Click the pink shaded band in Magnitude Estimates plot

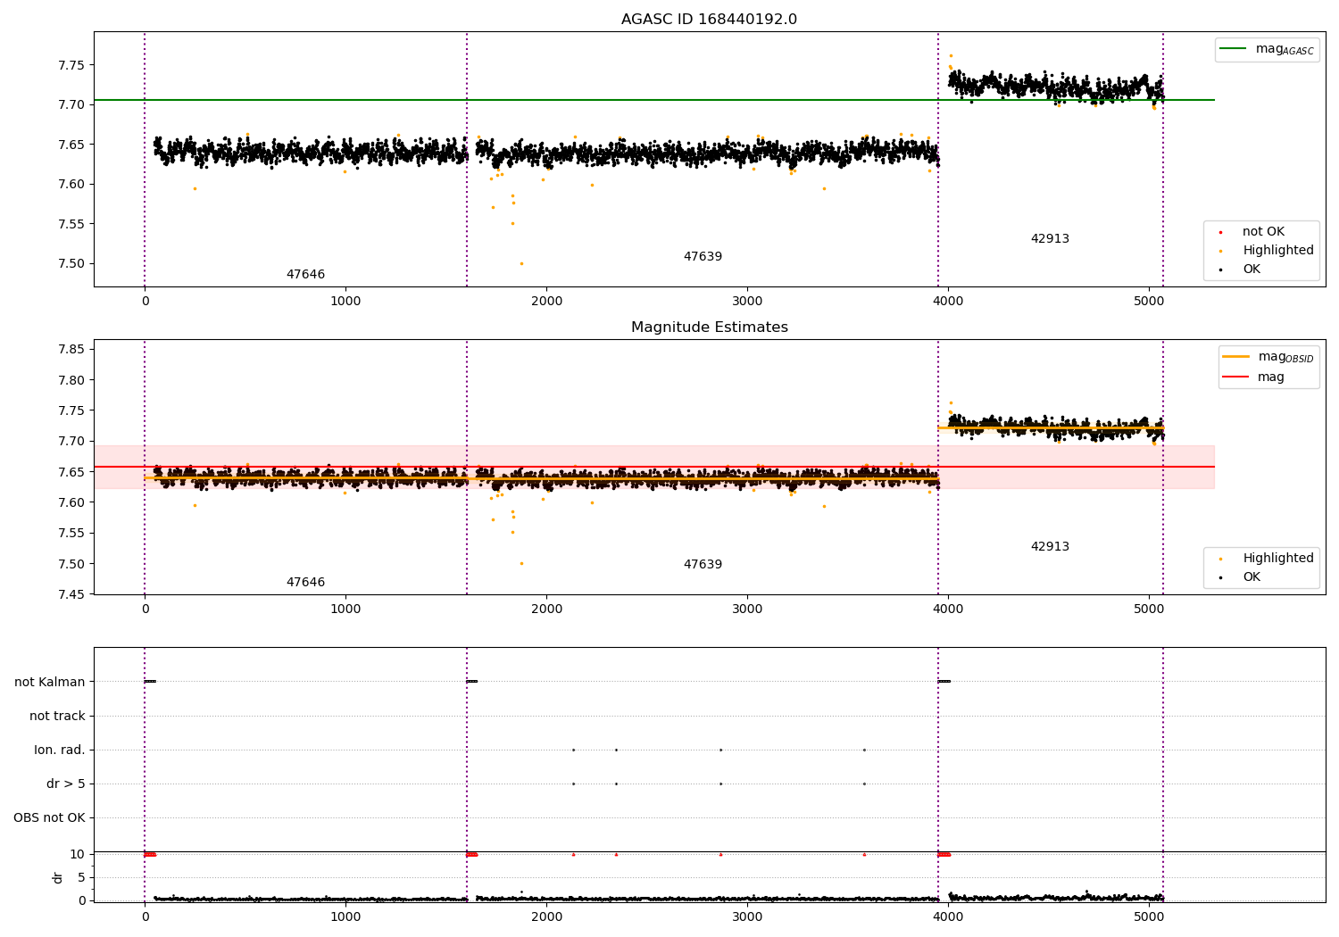tap(653, 467)
